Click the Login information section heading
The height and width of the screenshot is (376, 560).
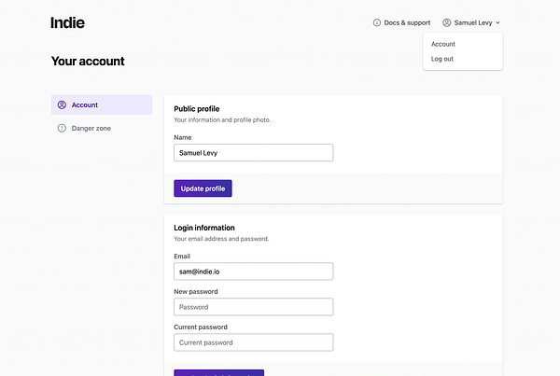204,228
